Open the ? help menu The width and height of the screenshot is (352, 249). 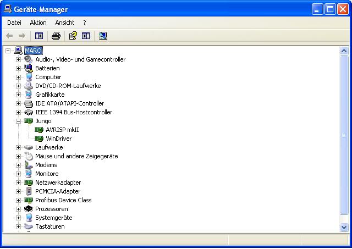click(84, 23)
